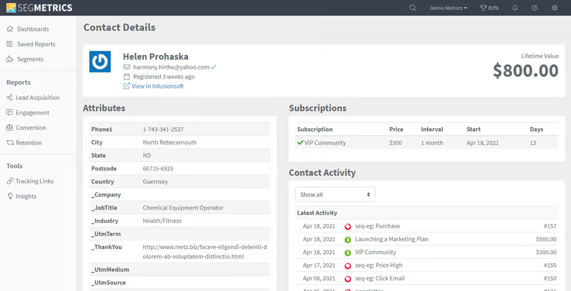Click Helen Prohaska's avatar image

(x=100, y=62)
